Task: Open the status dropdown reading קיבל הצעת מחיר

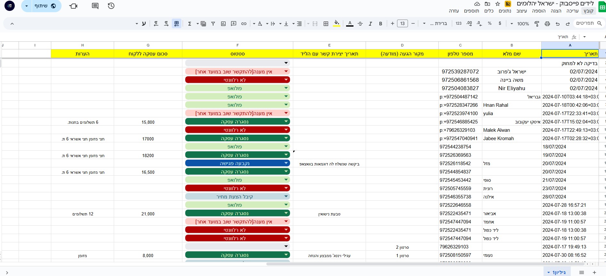Action: [x=237, y=197]
